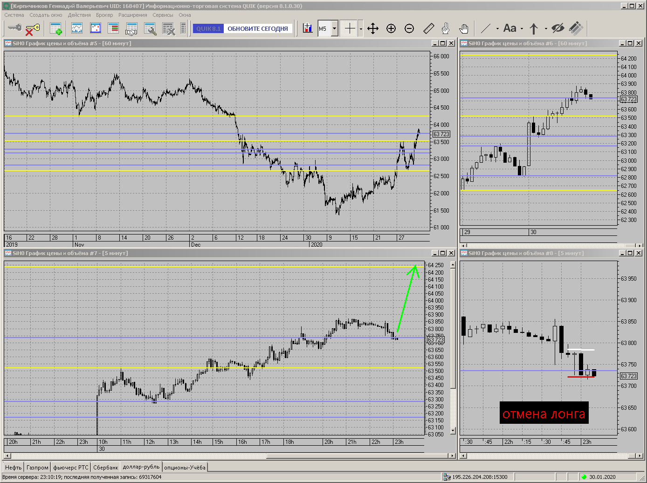Click the disconnect key with red cross
Viewport: 647px width, 483px height.
coord(32,29)
